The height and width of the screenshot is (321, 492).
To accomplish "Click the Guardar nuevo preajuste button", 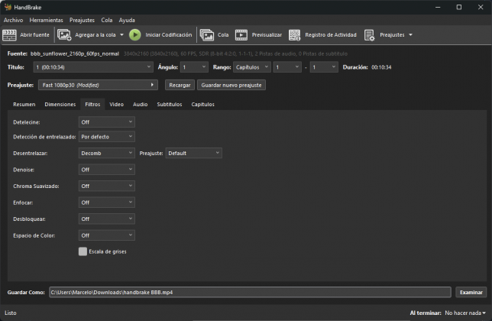I will 231,85.
